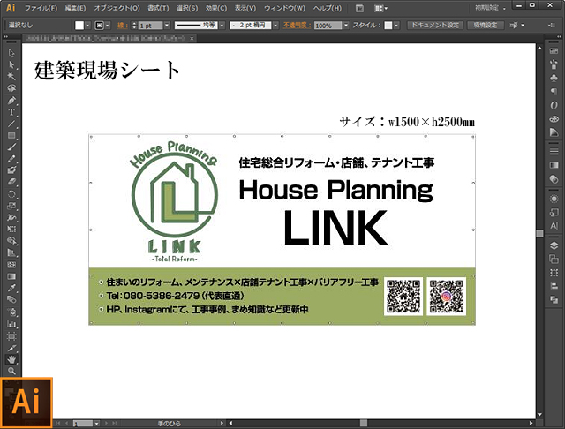Open the 均等 variable width profile dropdown
Screen dimensions: 565x429
point(222,26)
